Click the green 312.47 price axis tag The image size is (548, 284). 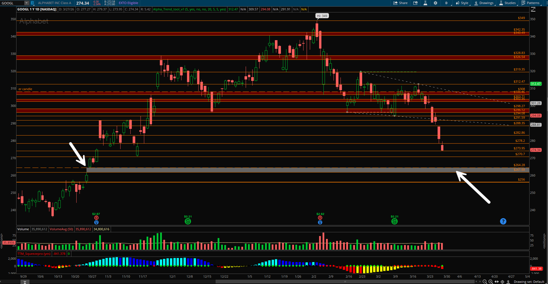tap(536, 84)
